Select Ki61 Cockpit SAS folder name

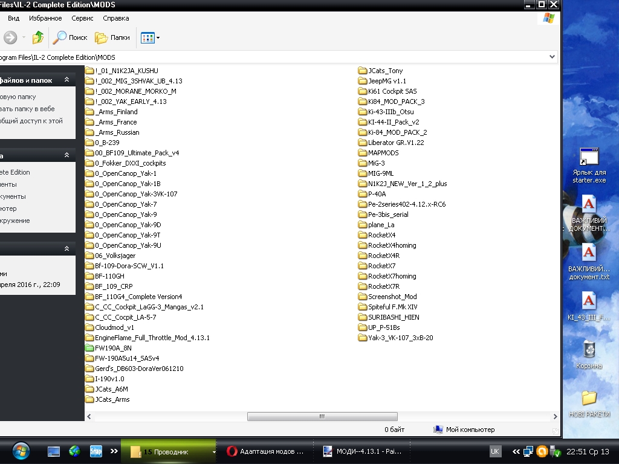click(x=392, y=91)
